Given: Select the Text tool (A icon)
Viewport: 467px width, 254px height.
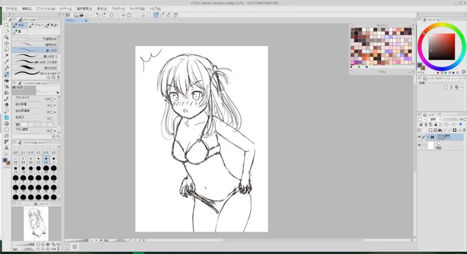Looking at the screenshot, I should coord(6,148).
